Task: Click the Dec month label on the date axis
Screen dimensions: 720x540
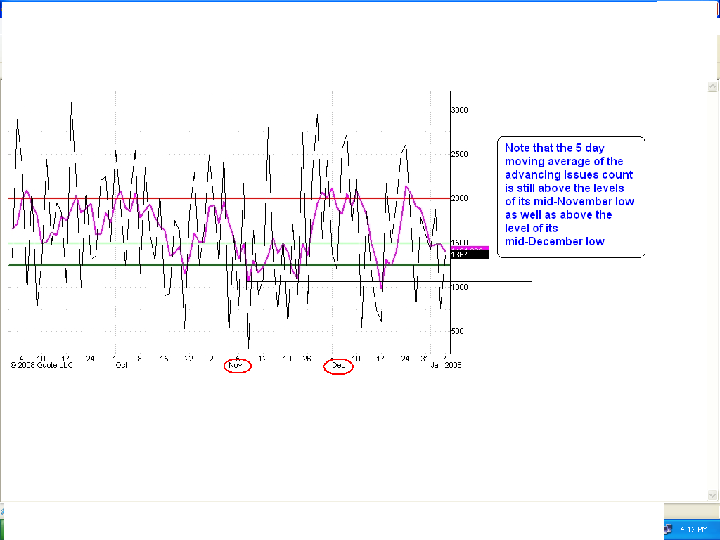Action: tap(338, 365)
